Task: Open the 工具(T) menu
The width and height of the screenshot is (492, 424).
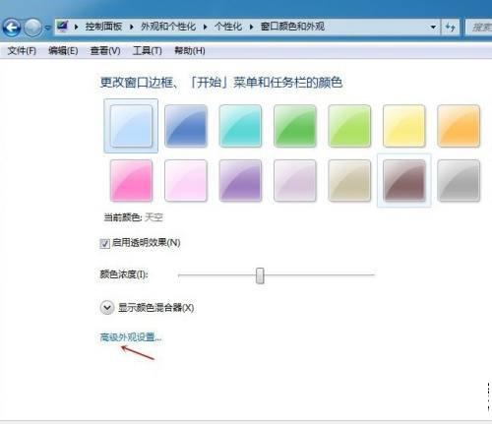Action: point(148,51)
